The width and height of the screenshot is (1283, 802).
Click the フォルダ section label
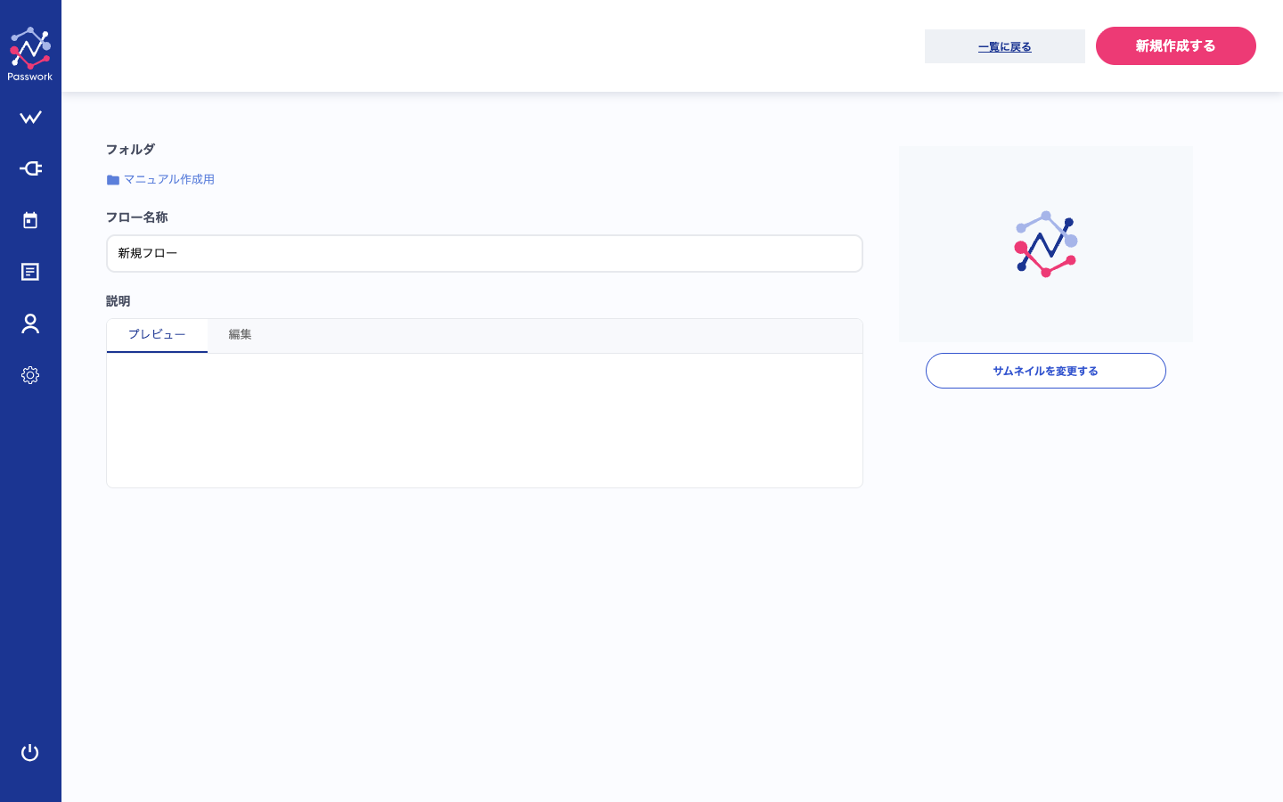130,150
